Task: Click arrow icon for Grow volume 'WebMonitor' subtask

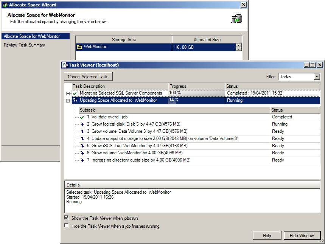Action: [x=82, y=153]
